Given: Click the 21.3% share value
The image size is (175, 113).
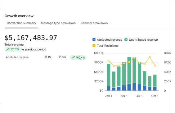Looking at the screenshot, I should tap(62, 57).
